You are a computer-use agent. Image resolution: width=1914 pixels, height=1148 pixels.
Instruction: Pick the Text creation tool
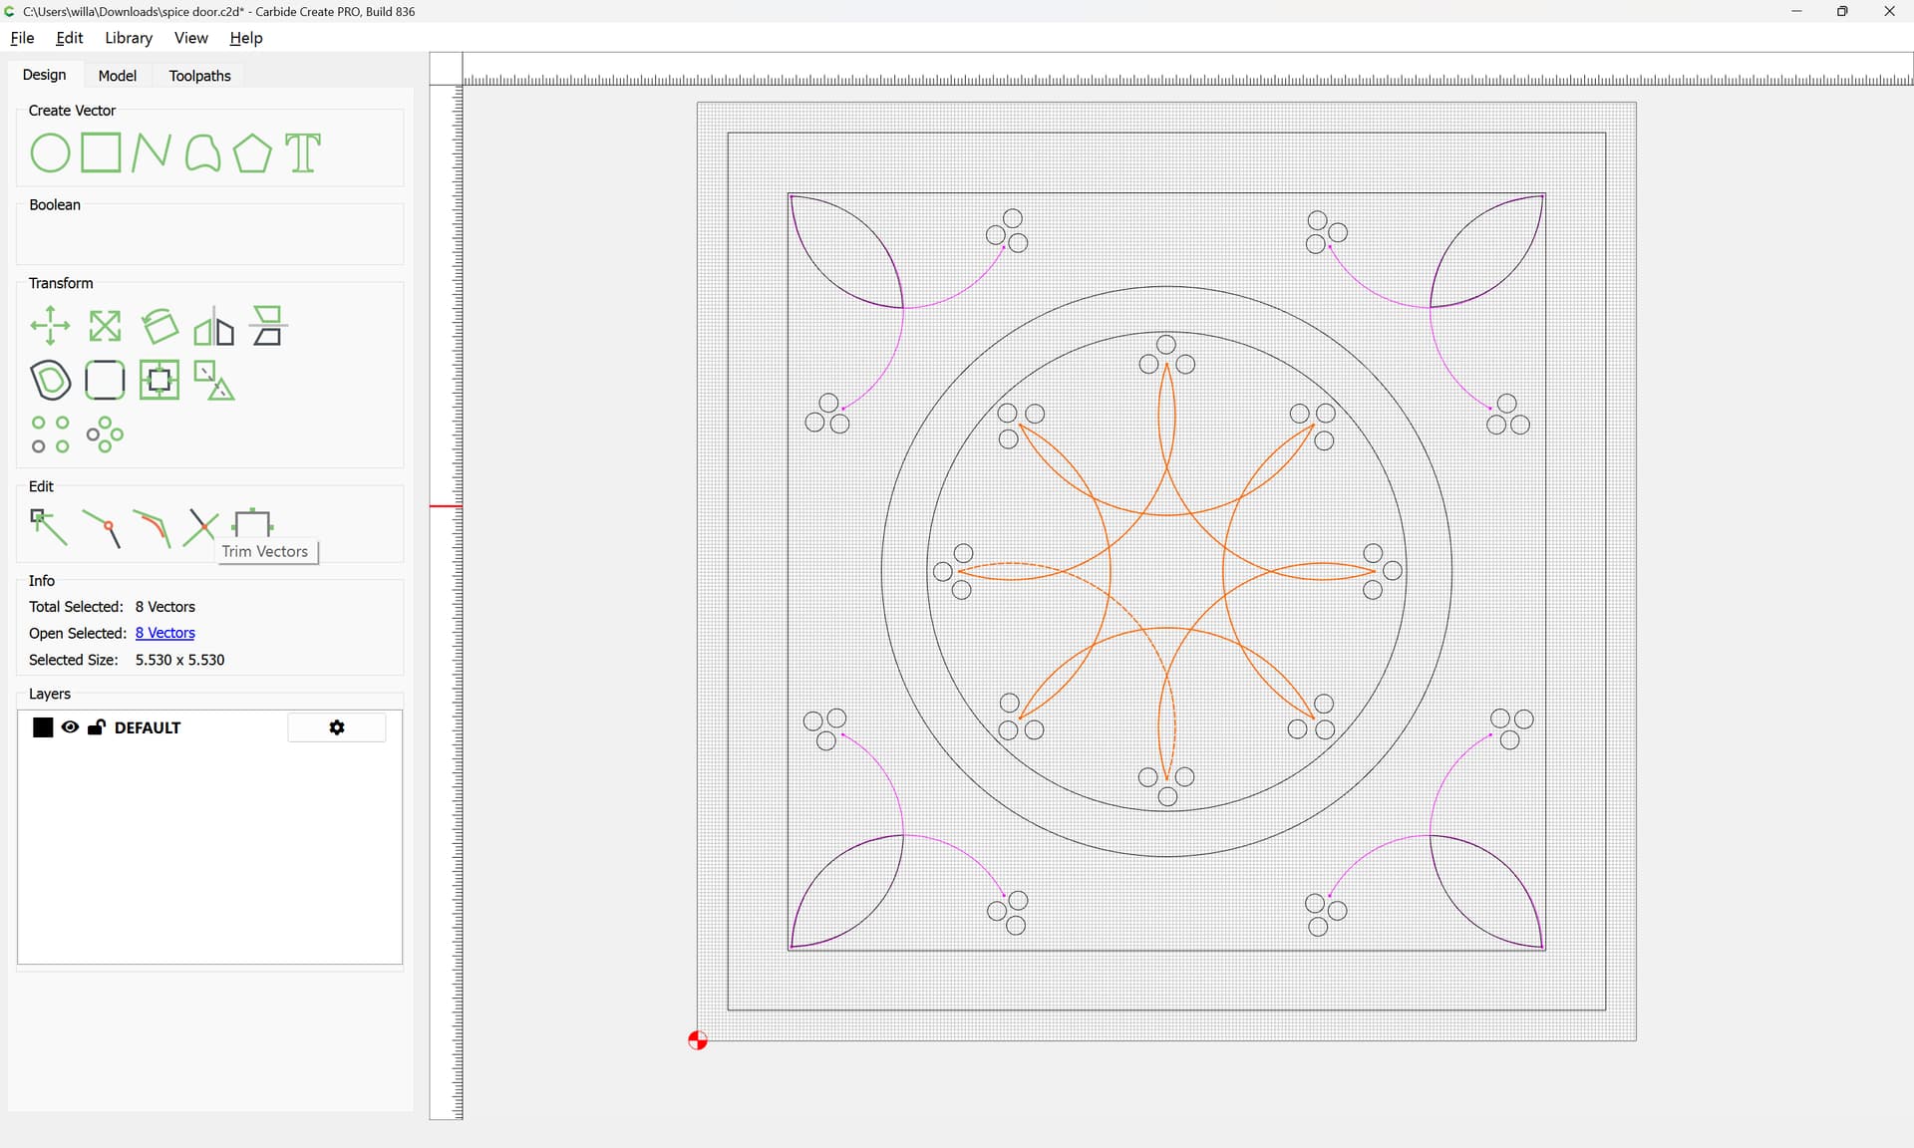click(303, 153)
